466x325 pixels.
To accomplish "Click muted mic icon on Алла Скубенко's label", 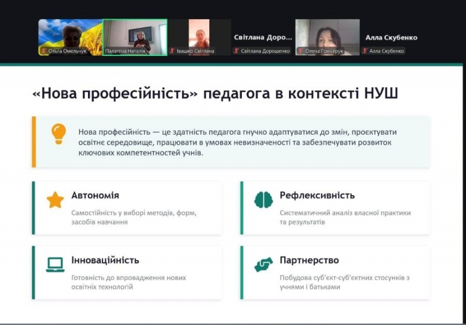I will pyautogui.click(x=365, y=51).
